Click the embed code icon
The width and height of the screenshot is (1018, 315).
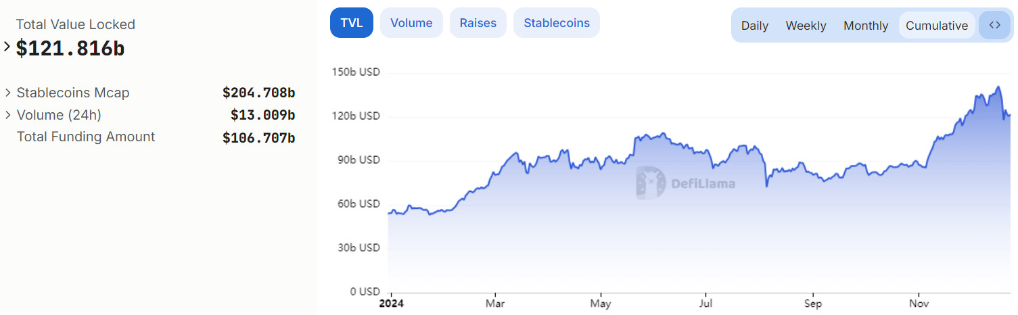[x=994, y=26]
